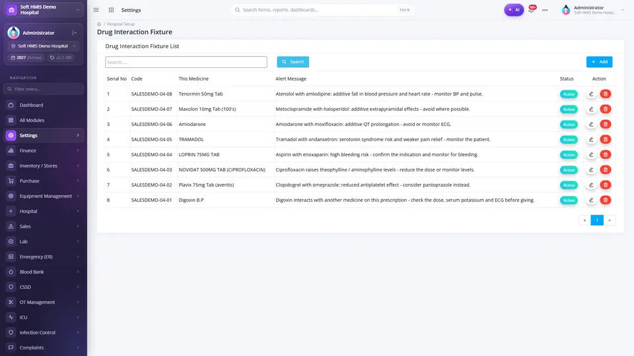634x356 pixels.
Task: Delete the NOVIDAT 500MG TAB row
Action: point(606,169)
